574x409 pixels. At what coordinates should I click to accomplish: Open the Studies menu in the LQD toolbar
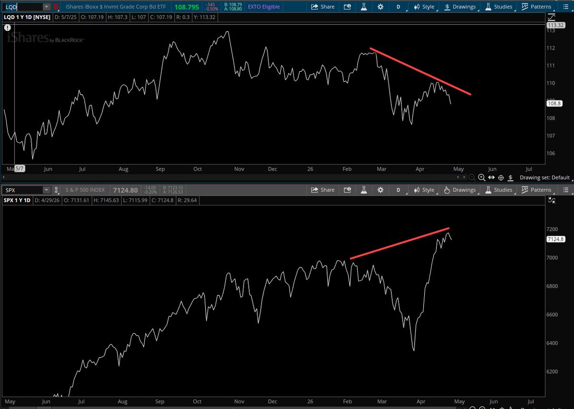498,7
